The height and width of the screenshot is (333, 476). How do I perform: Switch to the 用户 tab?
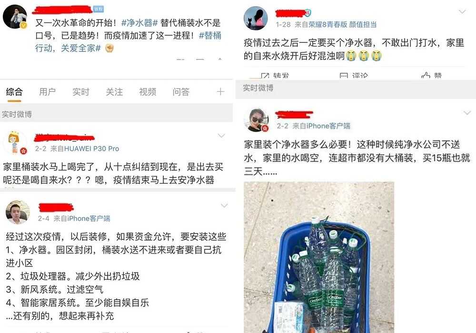coord(47,92)
